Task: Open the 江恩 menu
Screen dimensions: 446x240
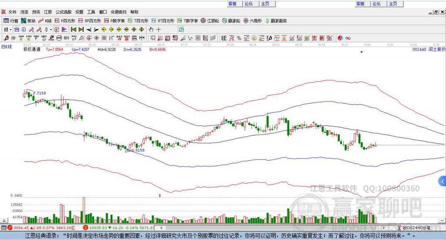Action: [48, 12]
